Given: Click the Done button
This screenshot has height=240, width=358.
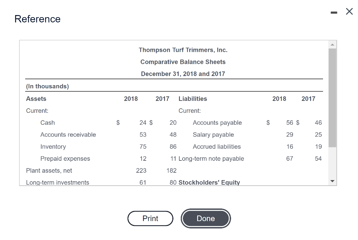Looking at the screenshot, I should pyautogui.click(x=206, y=218).
